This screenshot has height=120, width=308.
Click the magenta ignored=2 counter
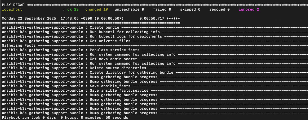tap(249, 9)
